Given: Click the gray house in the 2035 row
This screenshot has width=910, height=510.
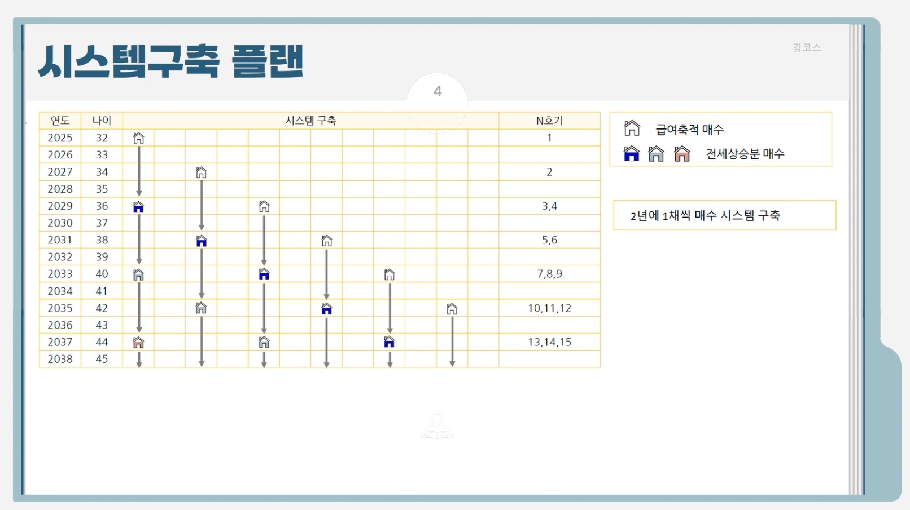Looking at the screenshot, I should click(201, 308).
